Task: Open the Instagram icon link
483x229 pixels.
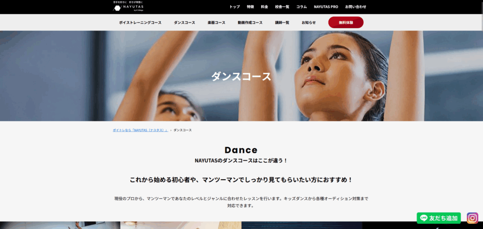Action: click(x=472, y=218)
